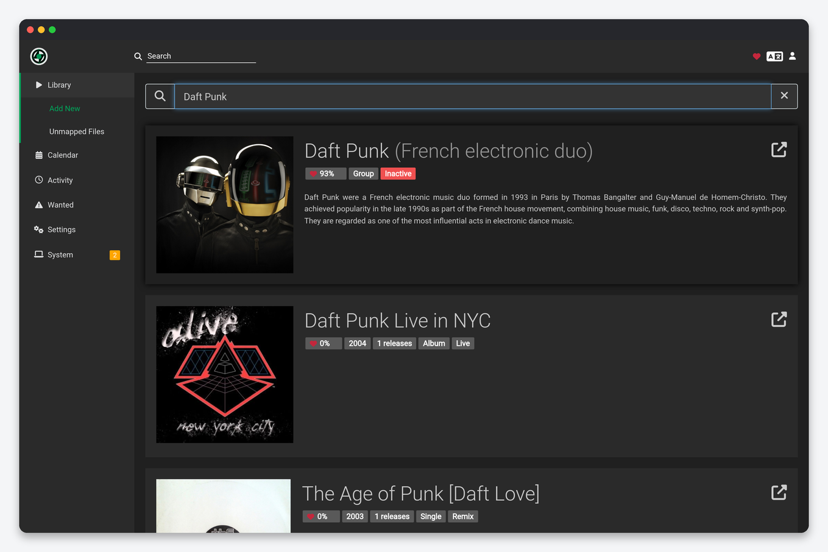Click the Lidarr logo icon

[x=39, y=57]
